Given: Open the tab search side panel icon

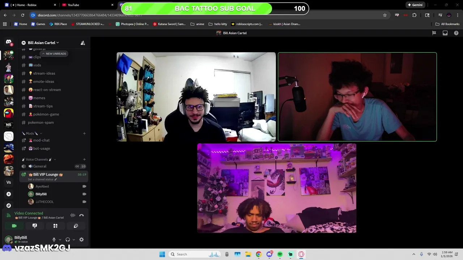Looking at the screenshot, I should coord(427,15).
